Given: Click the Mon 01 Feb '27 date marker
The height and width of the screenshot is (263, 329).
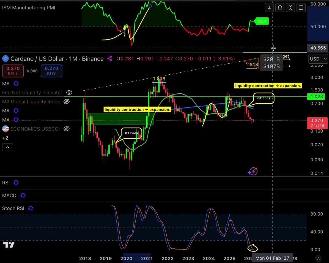Looking at the screenshot, I should click(x=272, y=258).
